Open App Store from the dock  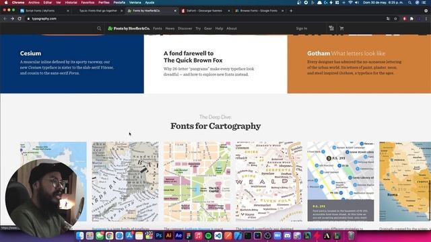129,236
